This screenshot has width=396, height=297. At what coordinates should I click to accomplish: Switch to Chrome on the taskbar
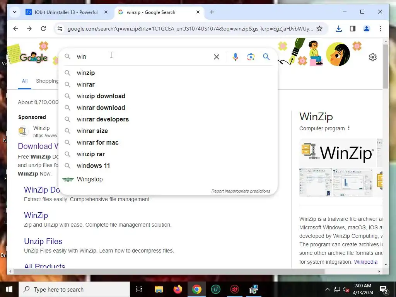pyautogui.click(x=197, y=289)
